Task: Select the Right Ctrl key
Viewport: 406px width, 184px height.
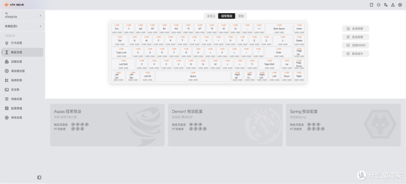Action: pos(262,76)
